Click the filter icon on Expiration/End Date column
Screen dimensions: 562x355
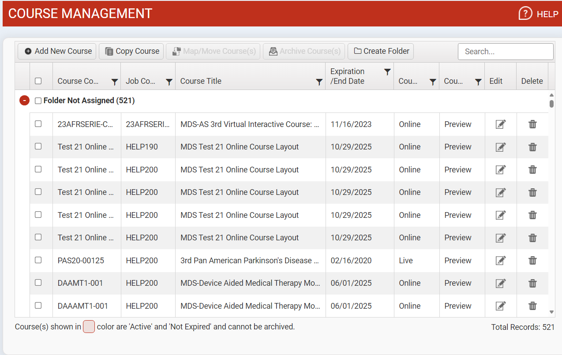pyautogui.click(x=387, y=72)
